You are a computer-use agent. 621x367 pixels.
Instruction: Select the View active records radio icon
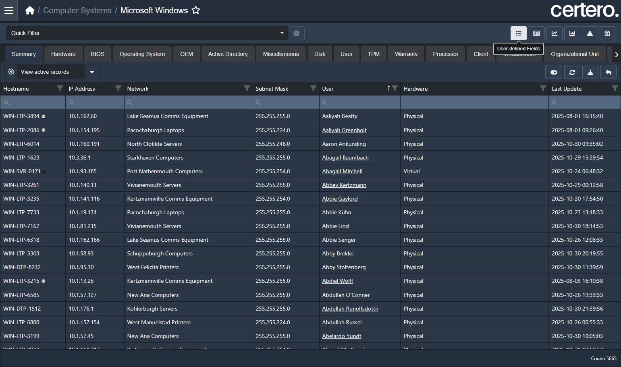pyautogui.click(x=11, y=72)
